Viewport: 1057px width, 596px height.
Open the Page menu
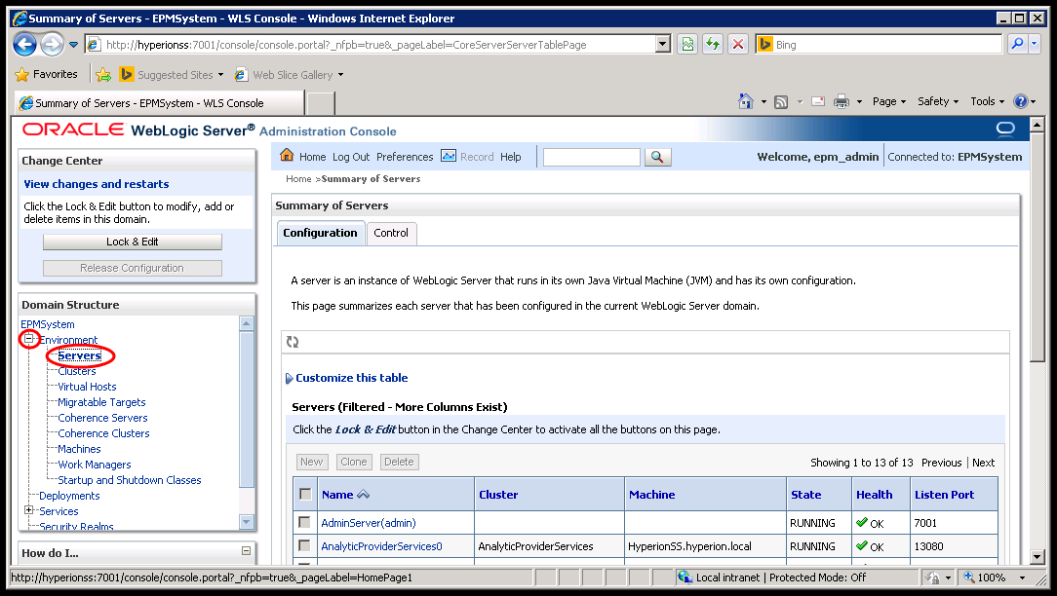(889, 101)
